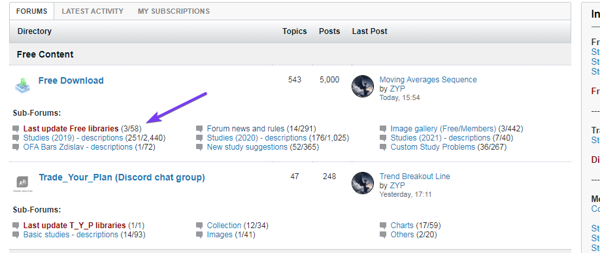Image resolution: width=600 pixels, height=253 pixels.
Task: Open the Images sub-forum
Action: [x=220, y=235]
